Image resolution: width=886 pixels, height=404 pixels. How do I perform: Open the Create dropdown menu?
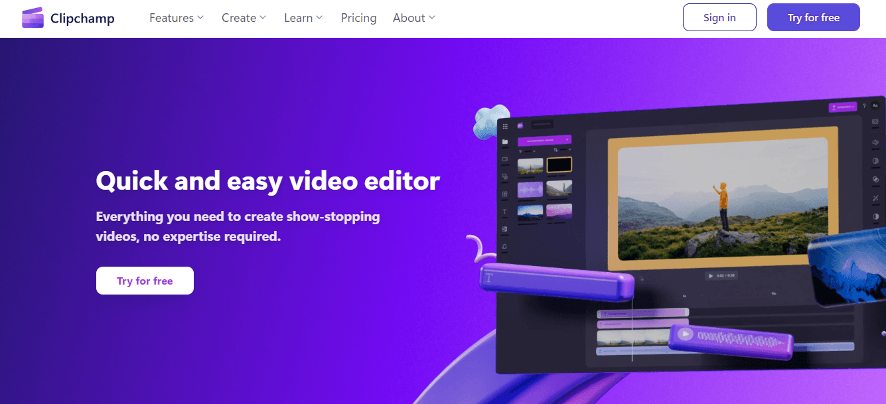click(244, 18)
